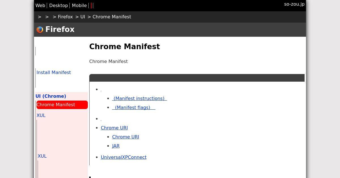Open nested Chrome URI sub-item link
The image size is (340, 178).
126,137
